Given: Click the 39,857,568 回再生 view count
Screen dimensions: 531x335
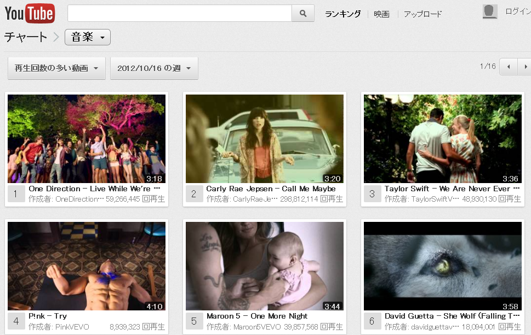Looking at the screenshot, I should tap(313, 327).
